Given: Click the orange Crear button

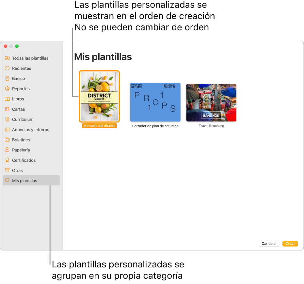Looking at the screenshot, I should tap(290, 244).
